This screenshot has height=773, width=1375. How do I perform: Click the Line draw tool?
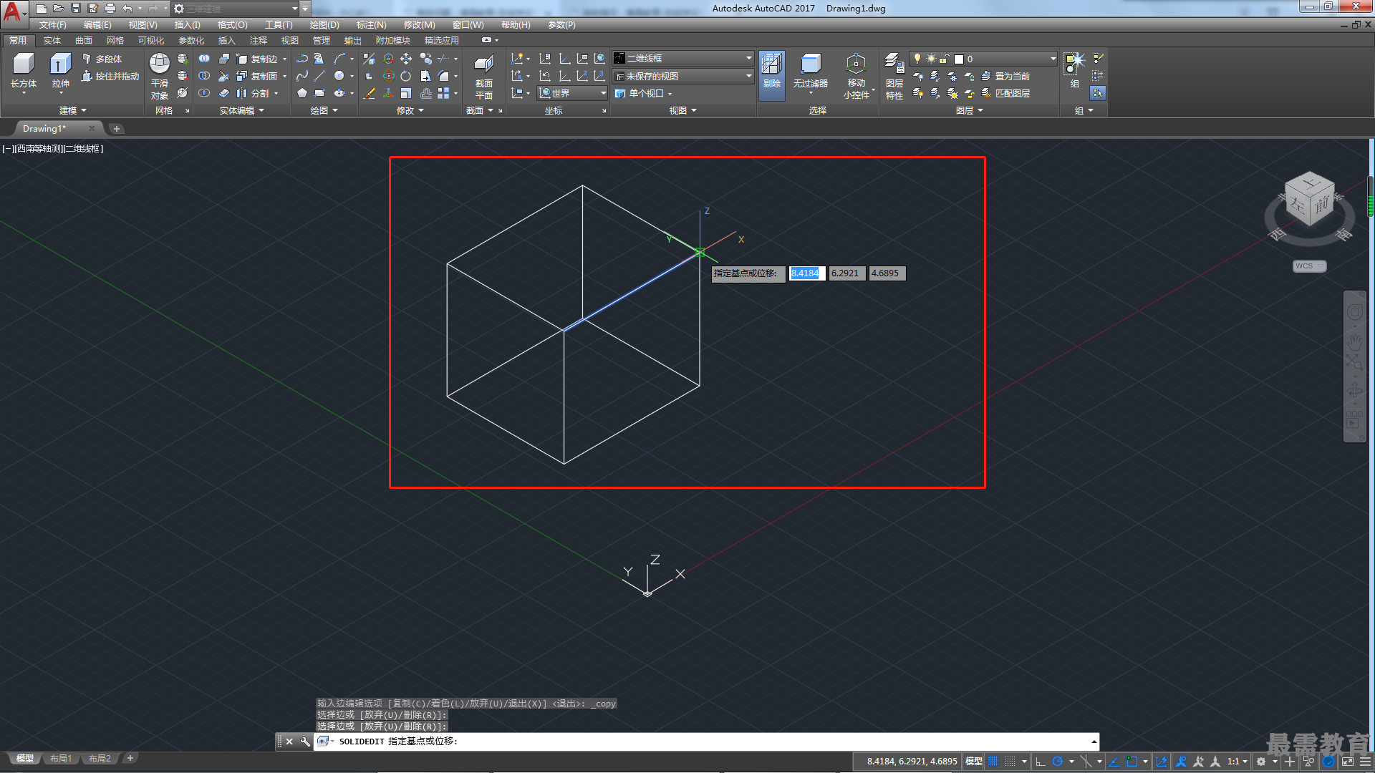319,76
